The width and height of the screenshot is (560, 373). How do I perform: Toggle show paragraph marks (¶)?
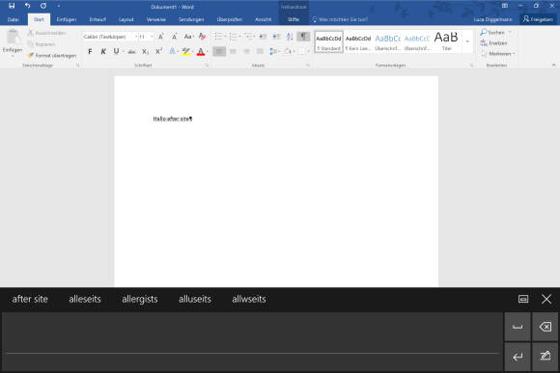[x=303, y=37]
